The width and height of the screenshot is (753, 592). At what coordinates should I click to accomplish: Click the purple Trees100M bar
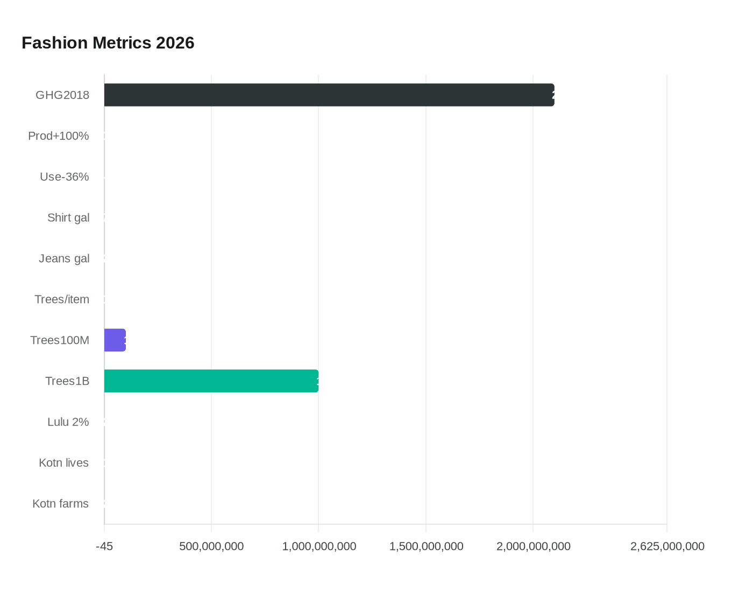click(x=115, y=340)
